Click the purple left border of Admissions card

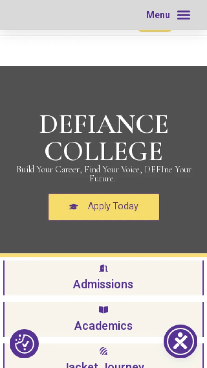(4, 278)
